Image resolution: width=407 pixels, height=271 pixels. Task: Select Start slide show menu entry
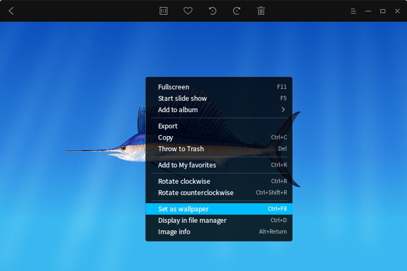219,98
